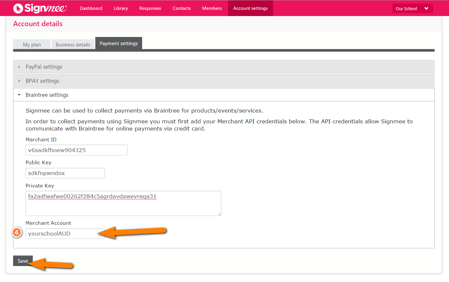This screenshot has height=282, width=449.
Task: Click the BPAY settings disclosure triangle
Action: 19,81
